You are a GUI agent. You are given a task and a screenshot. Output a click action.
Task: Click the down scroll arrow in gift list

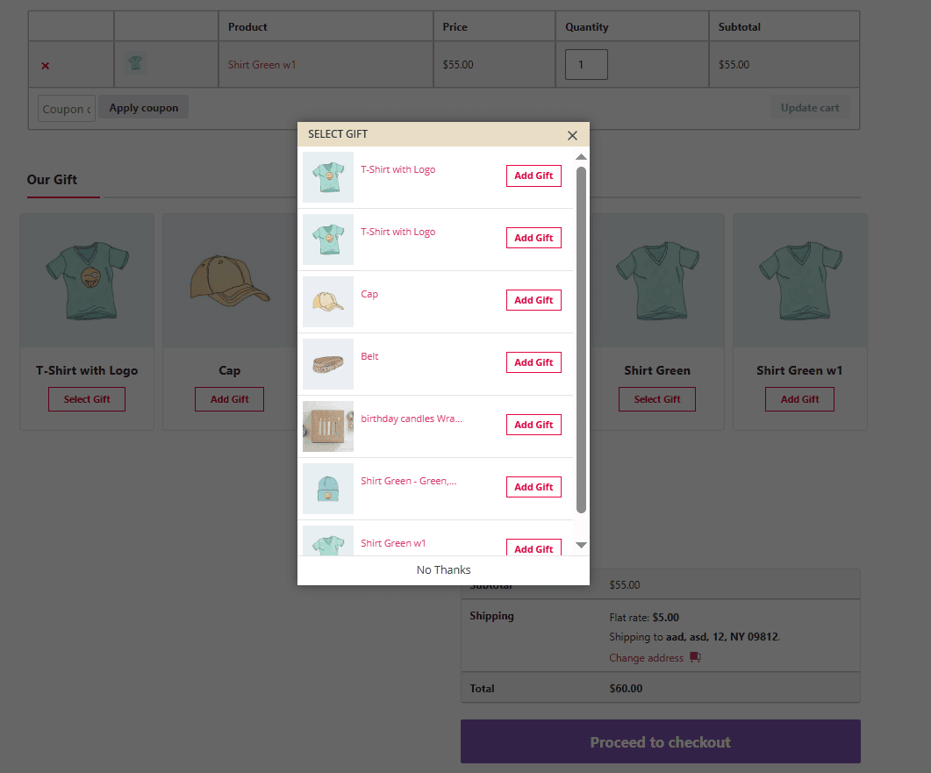580,545
